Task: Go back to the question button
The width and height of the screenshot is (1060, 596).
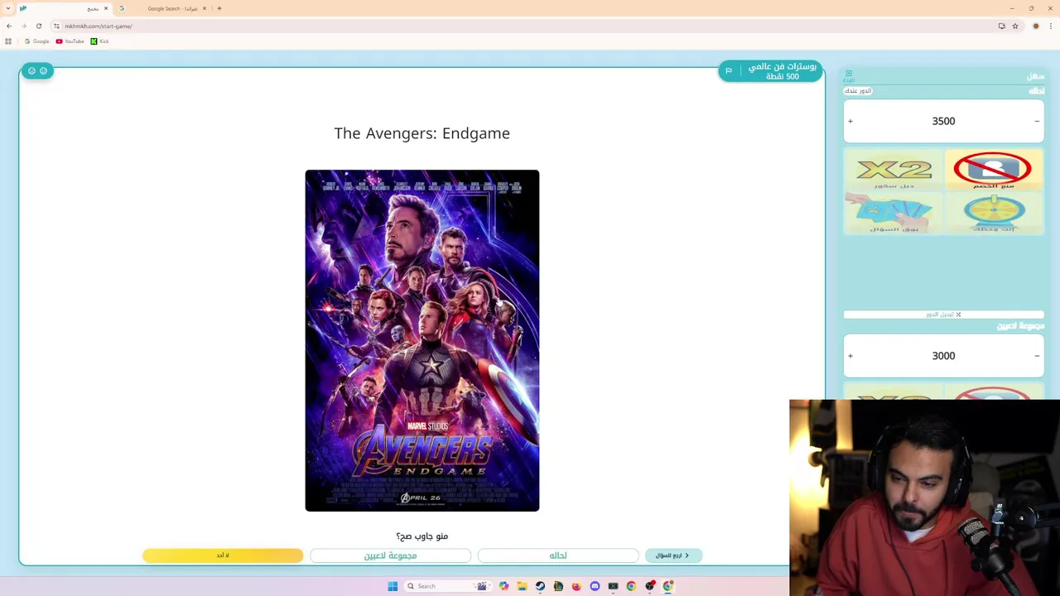Action: pos(673,555)
